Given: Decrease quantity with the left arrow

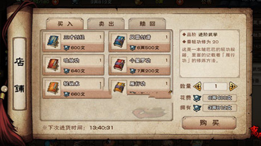Looking at the screenshot, I should [197, 86].
